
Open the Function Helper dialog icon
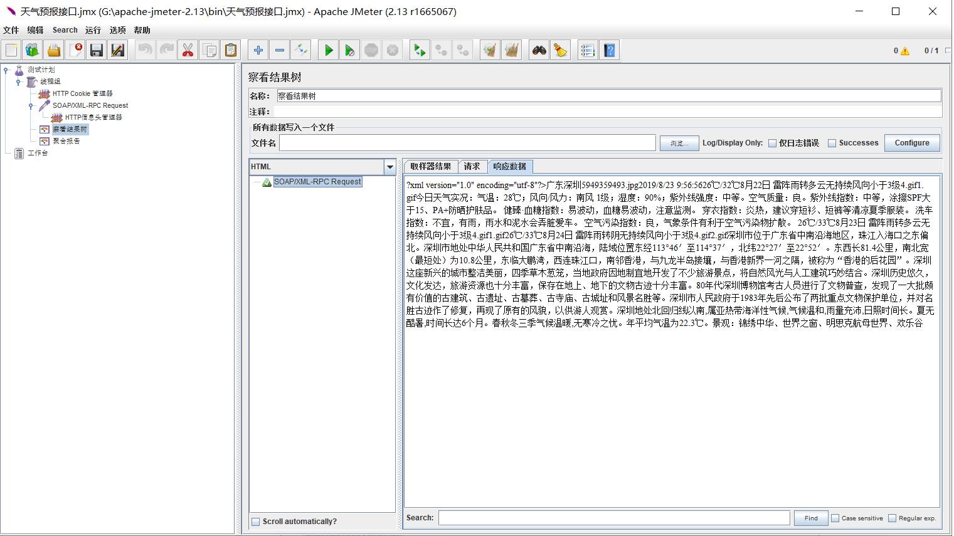(x=588, y=50)
